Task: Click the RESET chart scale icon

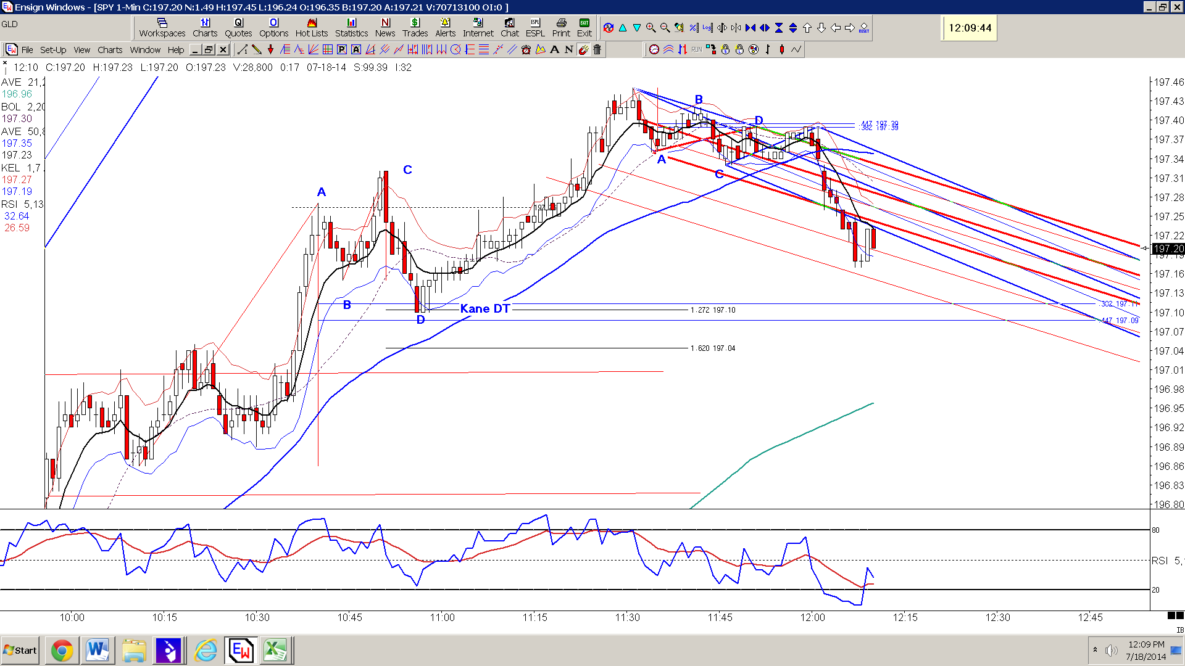Action: [863, 28]
